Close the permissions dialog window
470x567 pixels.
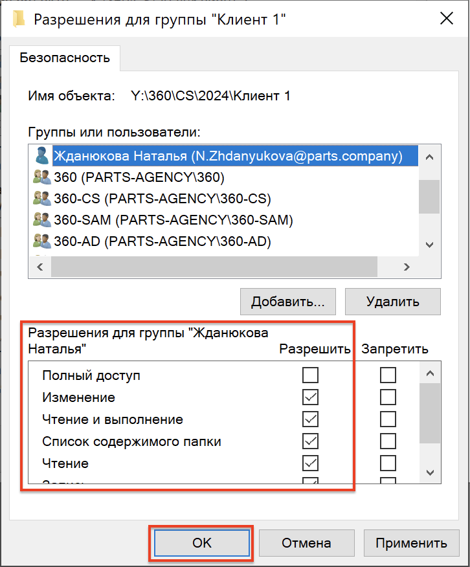tap(447, 19)
